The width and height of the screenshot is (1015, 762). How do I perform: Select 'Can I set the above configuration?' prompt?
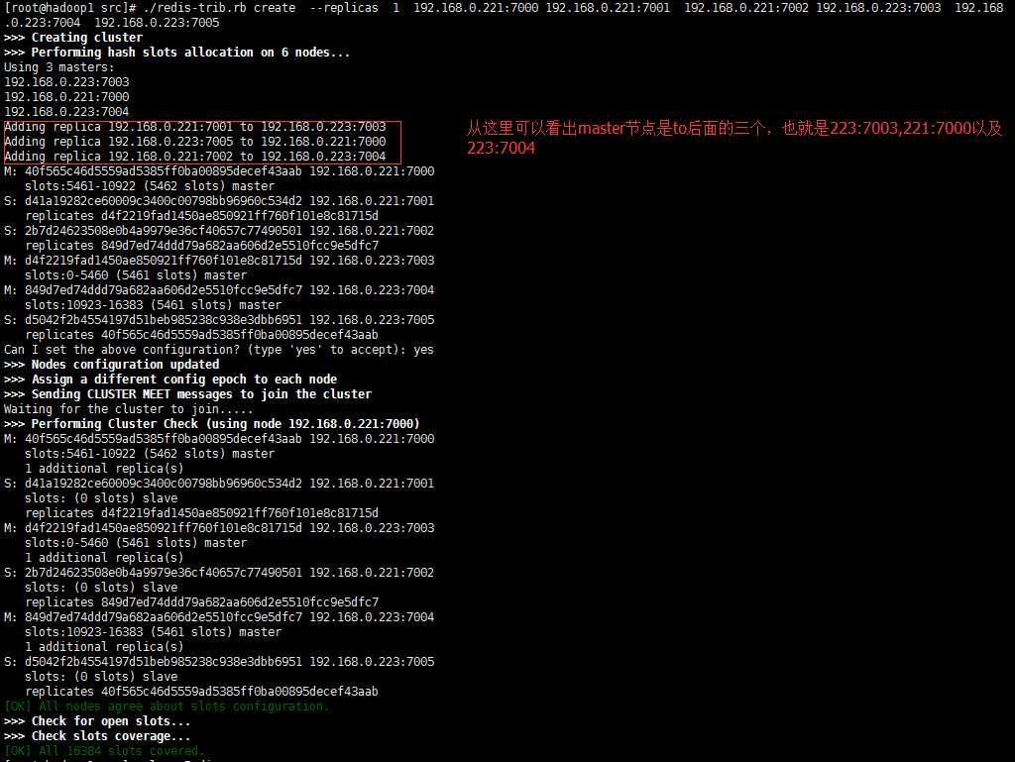pos(122,350)
